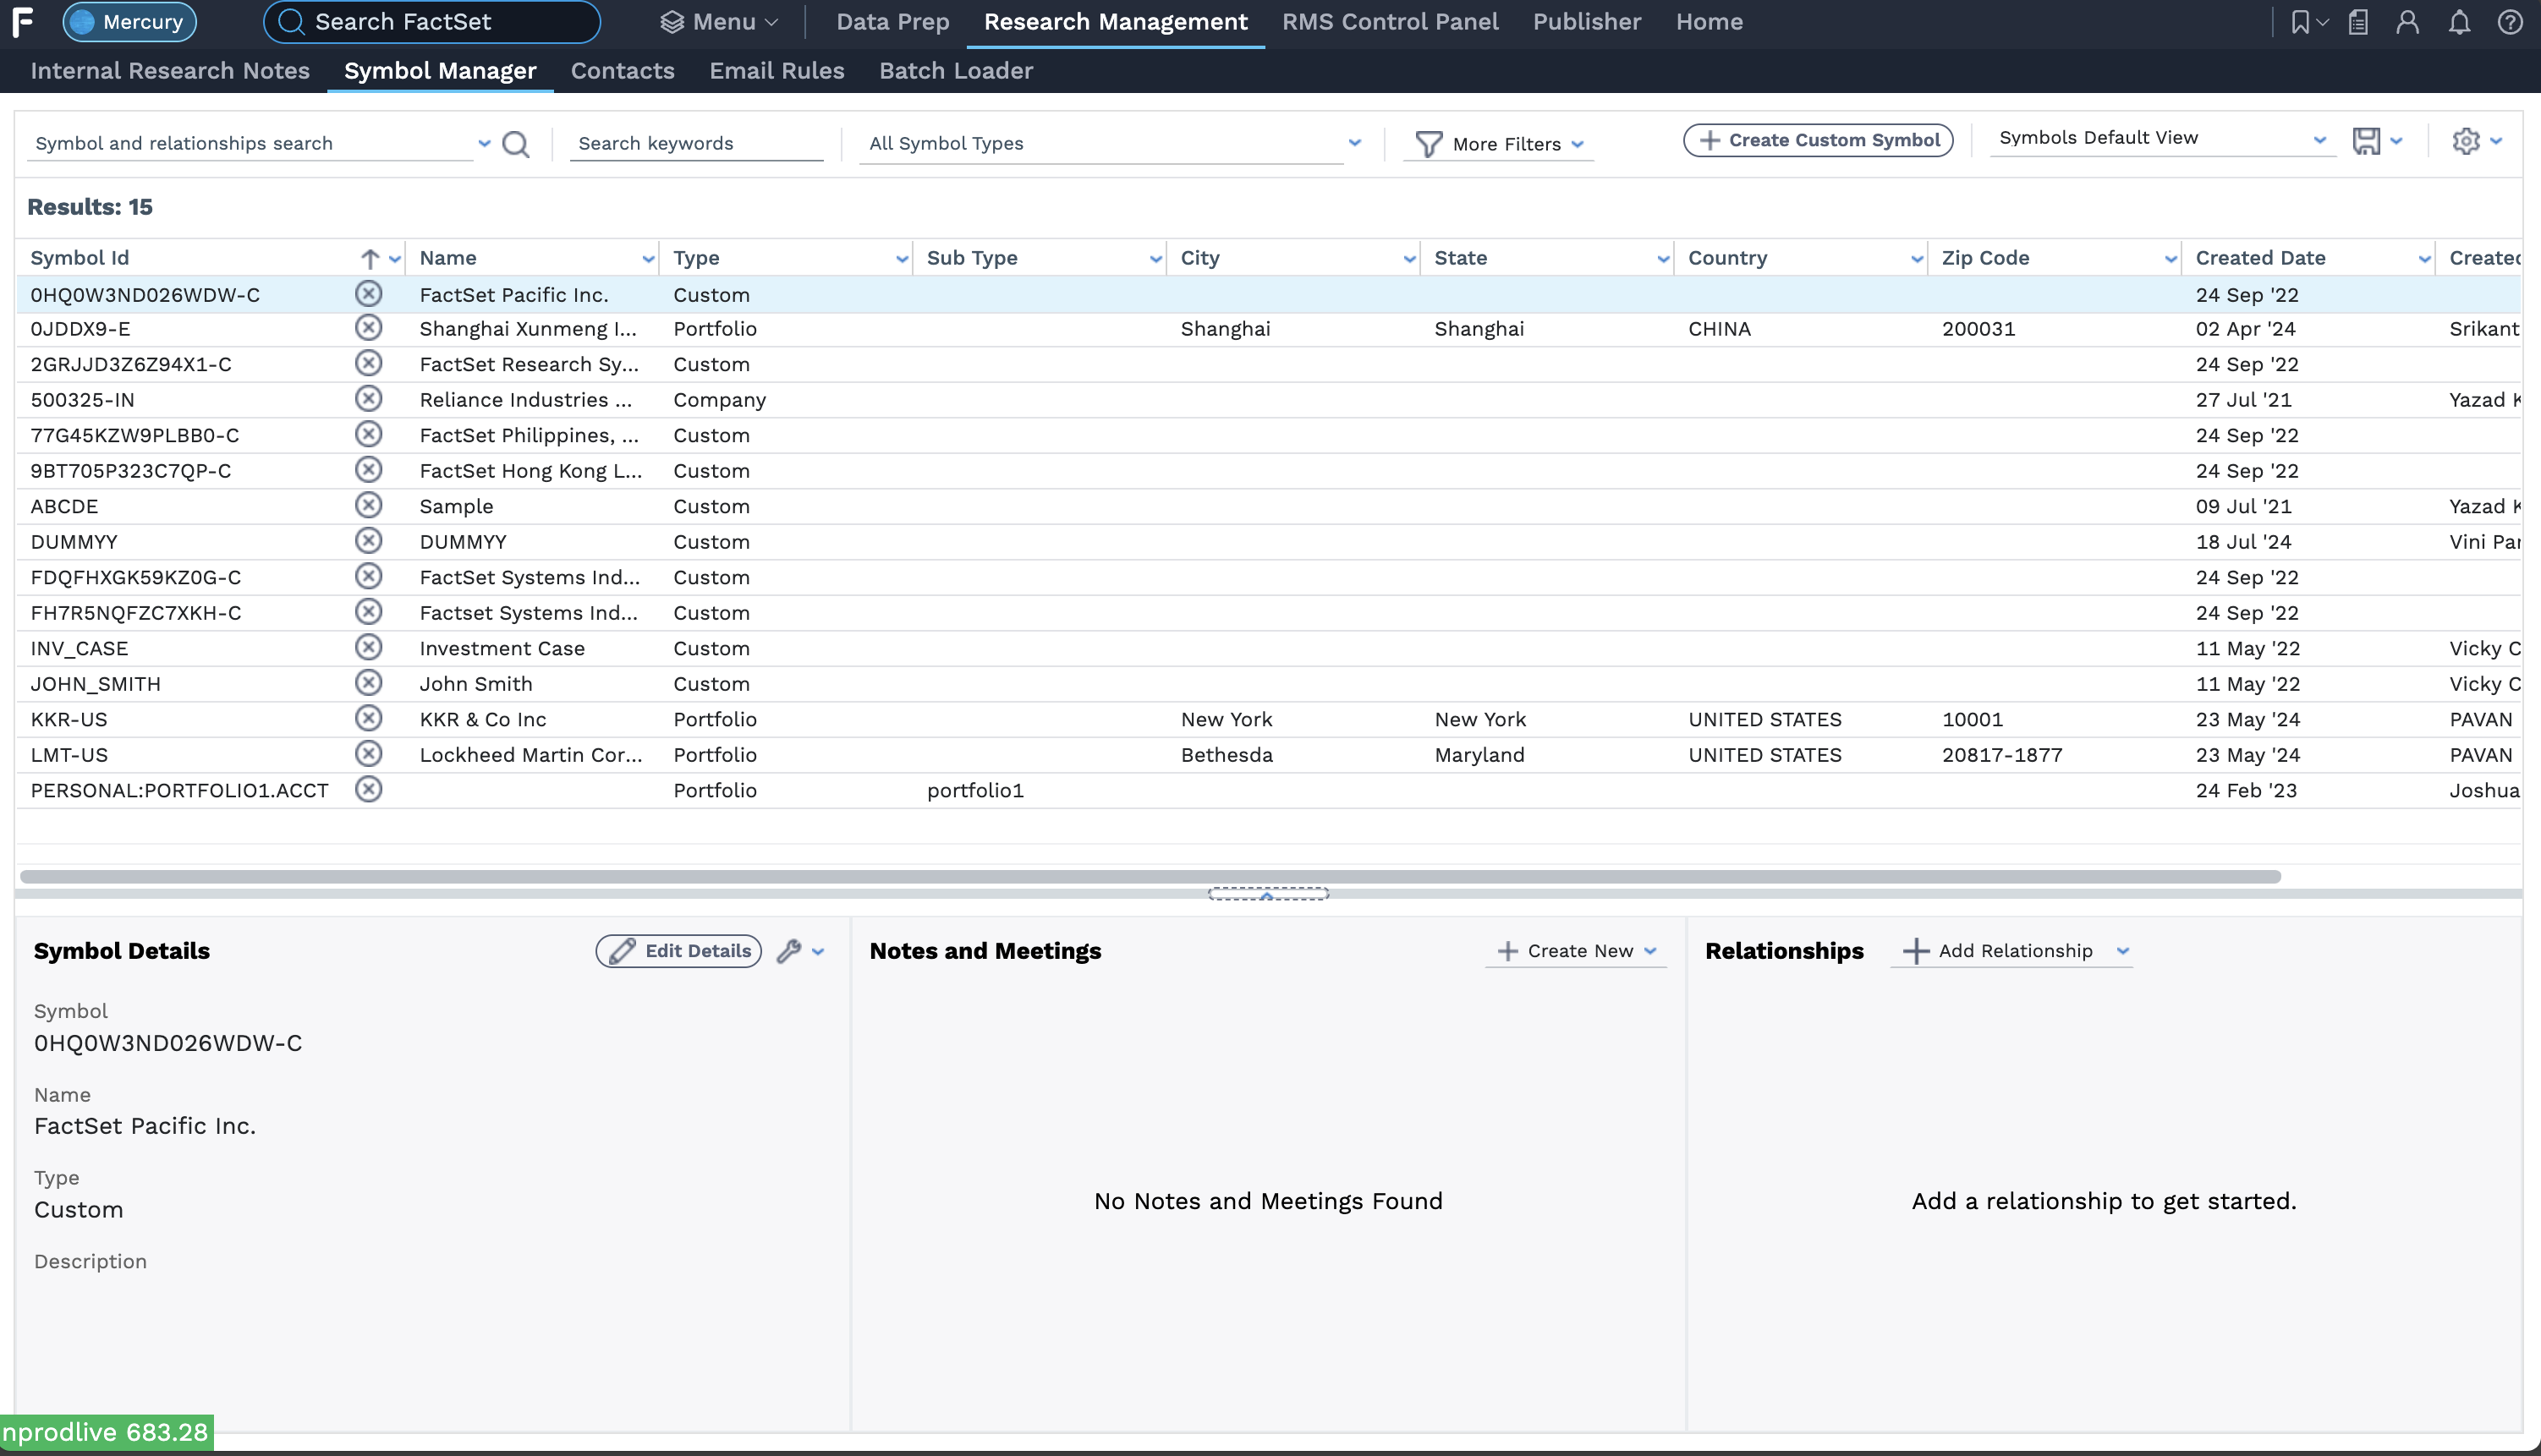Open the Create New dropdown in Notes
Screen dimensions: 2541x1456
tap(1576, 950)
